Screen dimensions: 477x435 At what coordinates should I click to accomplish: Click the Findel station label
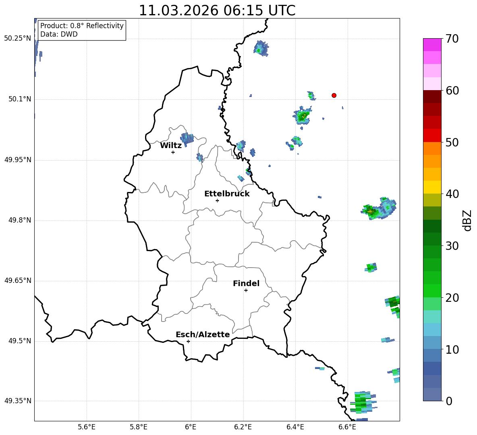tap(246, 283)
